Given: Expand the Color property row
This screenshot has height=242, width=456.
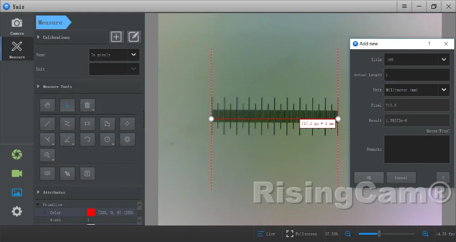Looking at the screenshot, I should (x=45, y=212).
